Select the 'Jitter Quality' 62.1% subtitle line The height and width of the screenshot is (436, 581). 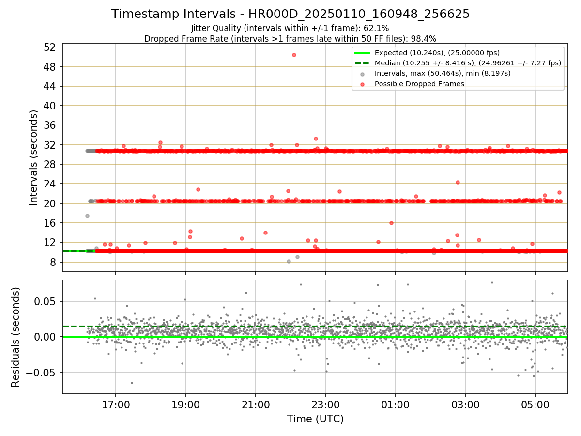click(290, 28)
